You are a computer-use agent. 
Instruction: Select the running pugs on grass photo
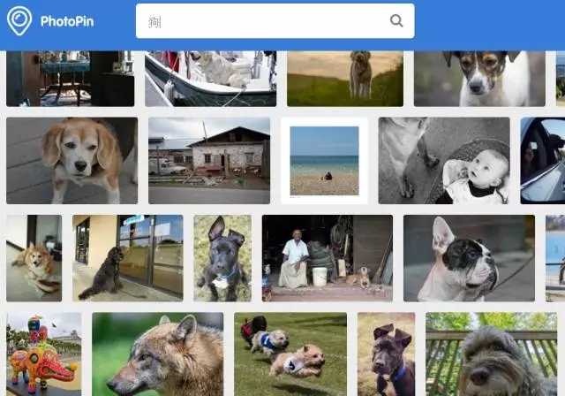coord(290,354)
